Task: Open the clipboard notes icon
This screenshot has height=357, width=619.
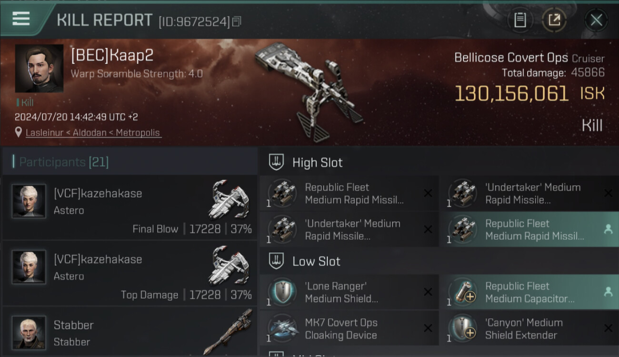Action: (520, 20)
